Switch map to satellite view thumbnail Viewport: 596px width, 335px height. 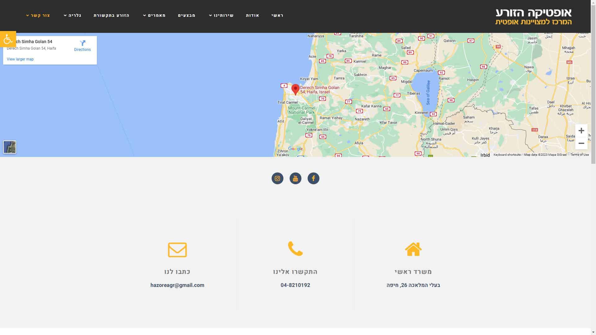[10, 147]
